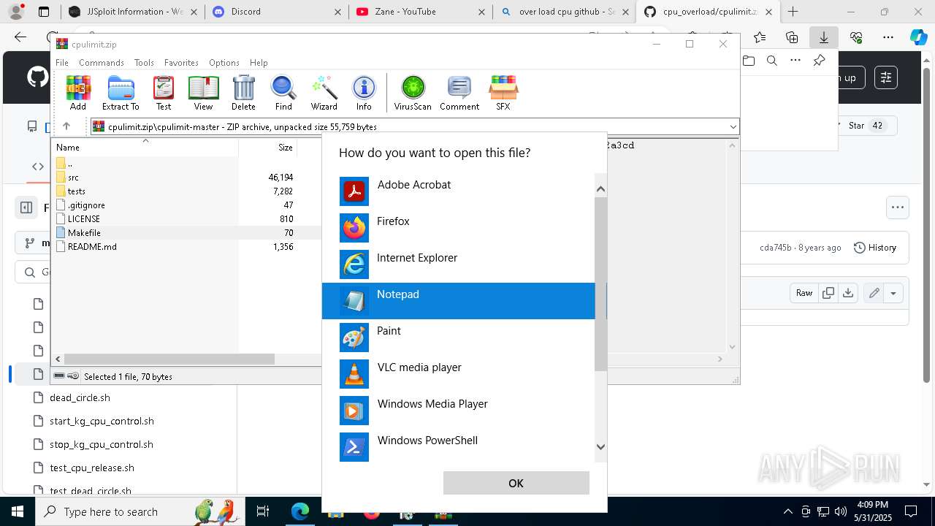Sort by the Name column header

(145, 147)
